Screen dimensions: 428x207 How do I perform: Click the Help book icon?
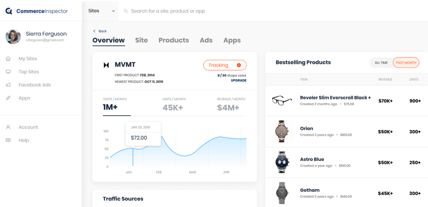coord(8,140)
